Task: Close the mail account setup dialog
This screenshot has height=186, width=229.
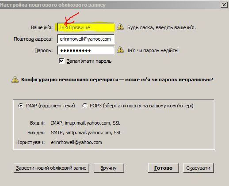Action: coord(224,5)
